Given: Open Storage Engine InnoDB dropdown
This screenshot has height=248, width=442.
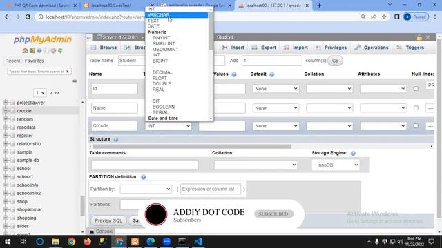Looking at the screenshot, I should click(x=336, y=165).
